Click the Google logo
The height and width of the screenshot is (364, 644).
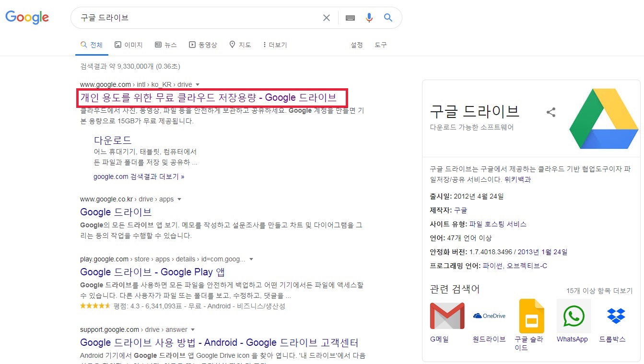point(27,17)
